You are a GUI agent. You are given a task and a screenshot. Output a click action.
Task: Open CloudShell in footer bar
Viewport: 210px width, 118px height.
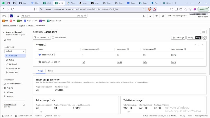(x=7, y=116)
